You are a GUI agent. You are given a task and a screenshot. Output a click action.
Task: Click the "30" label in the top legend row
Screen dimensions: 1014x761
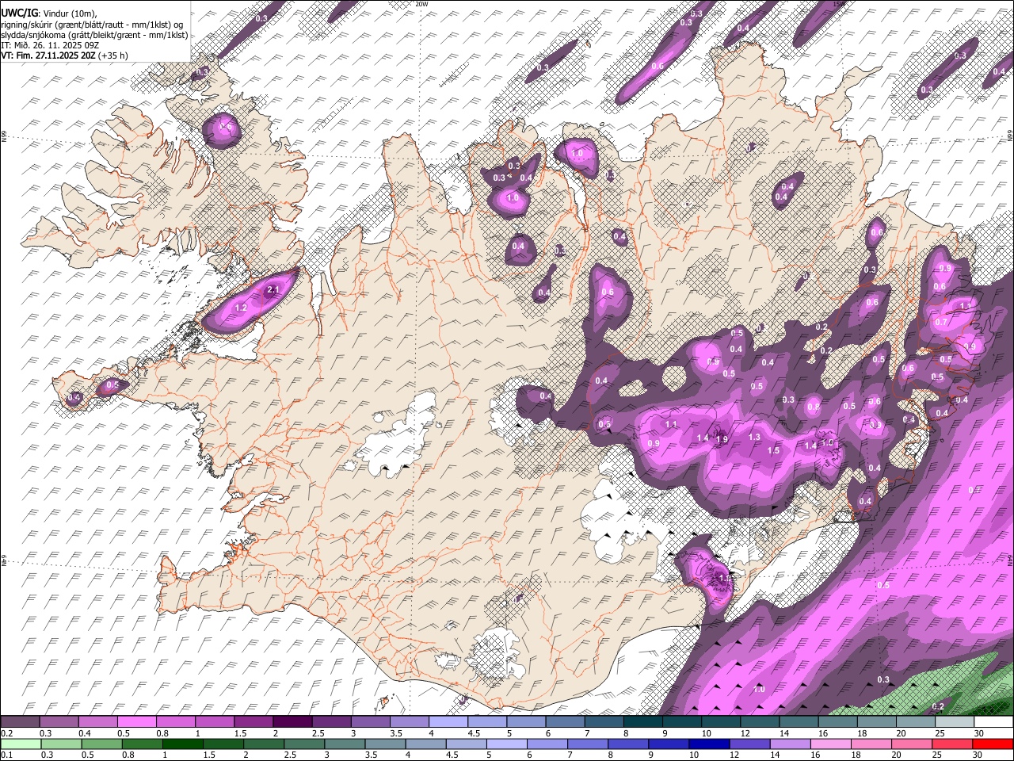[978, 732]
